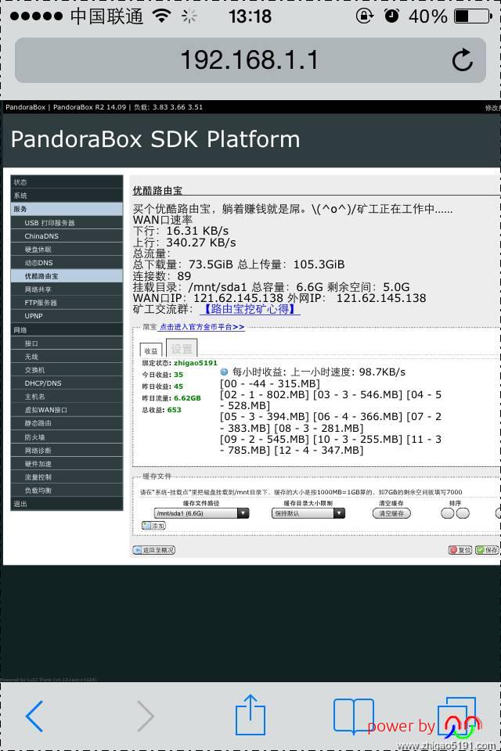Open 硬件加速 network page

(67, 464)
